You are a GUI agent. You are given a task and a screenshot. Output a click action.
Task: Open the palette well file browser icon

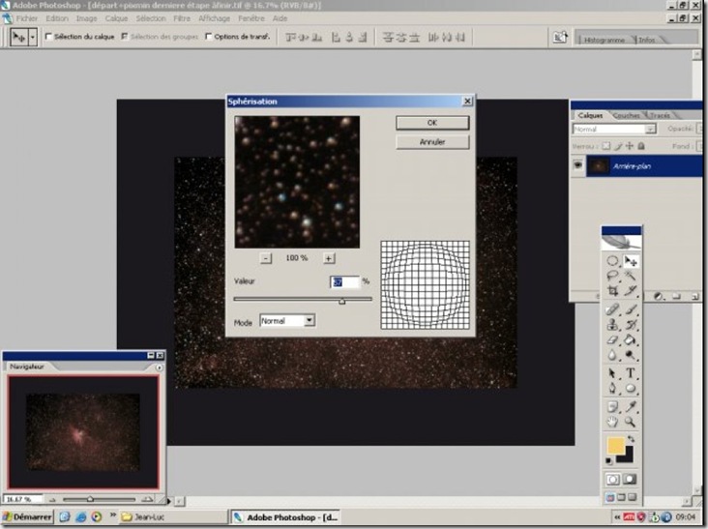560,37
